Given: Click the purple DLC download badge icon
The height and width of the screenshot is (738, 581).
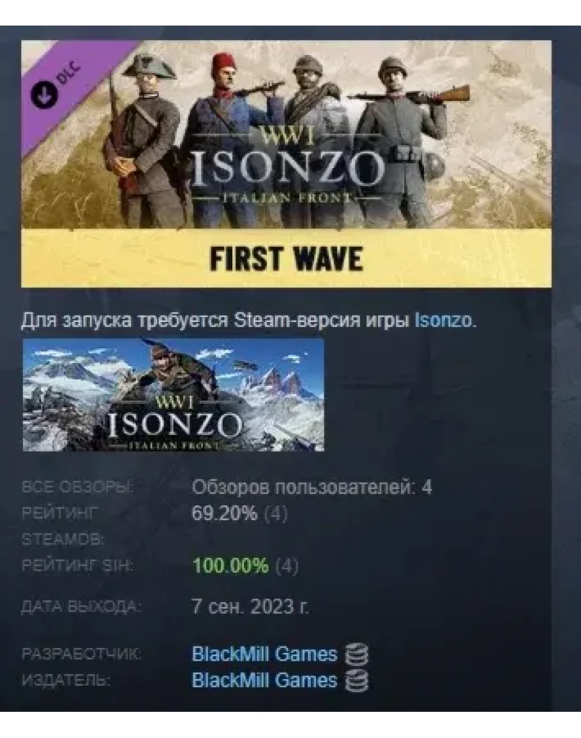Looking at the screenshot, I should tap(44, 93).
